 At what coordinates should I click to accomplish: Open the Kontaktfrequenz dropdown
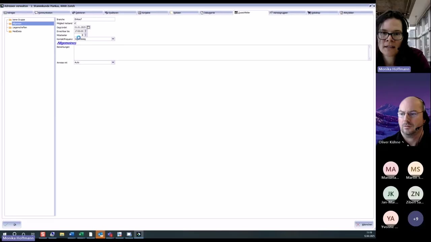[x=113, y=39]
